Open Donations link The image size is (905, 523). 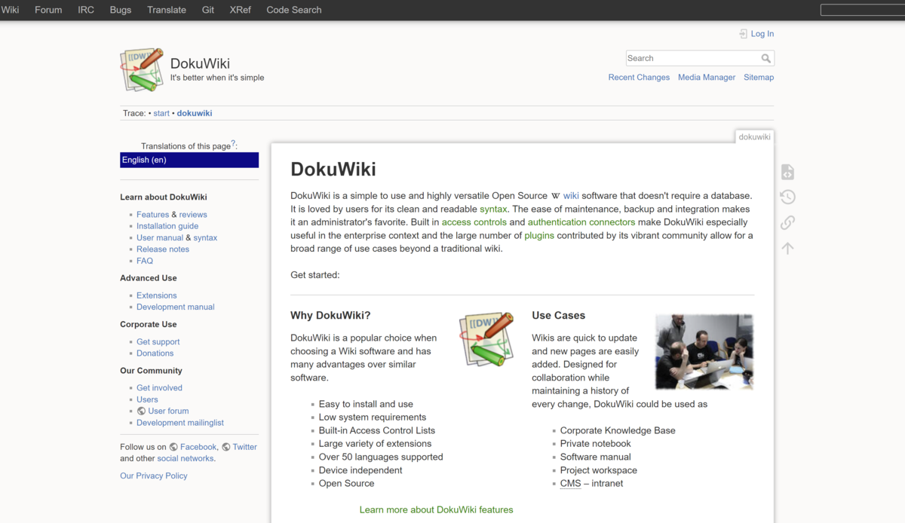[155, 353]
